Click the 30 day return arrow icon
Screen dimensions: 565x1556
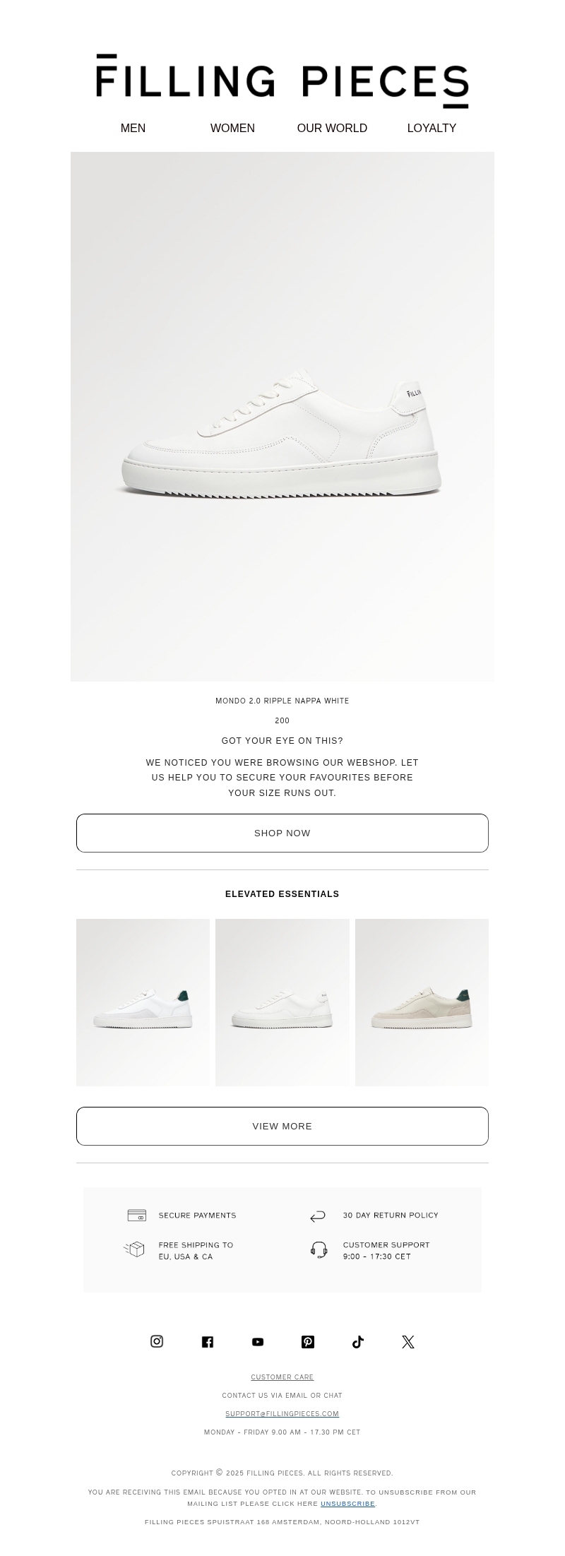click(x=318, y=1216)
